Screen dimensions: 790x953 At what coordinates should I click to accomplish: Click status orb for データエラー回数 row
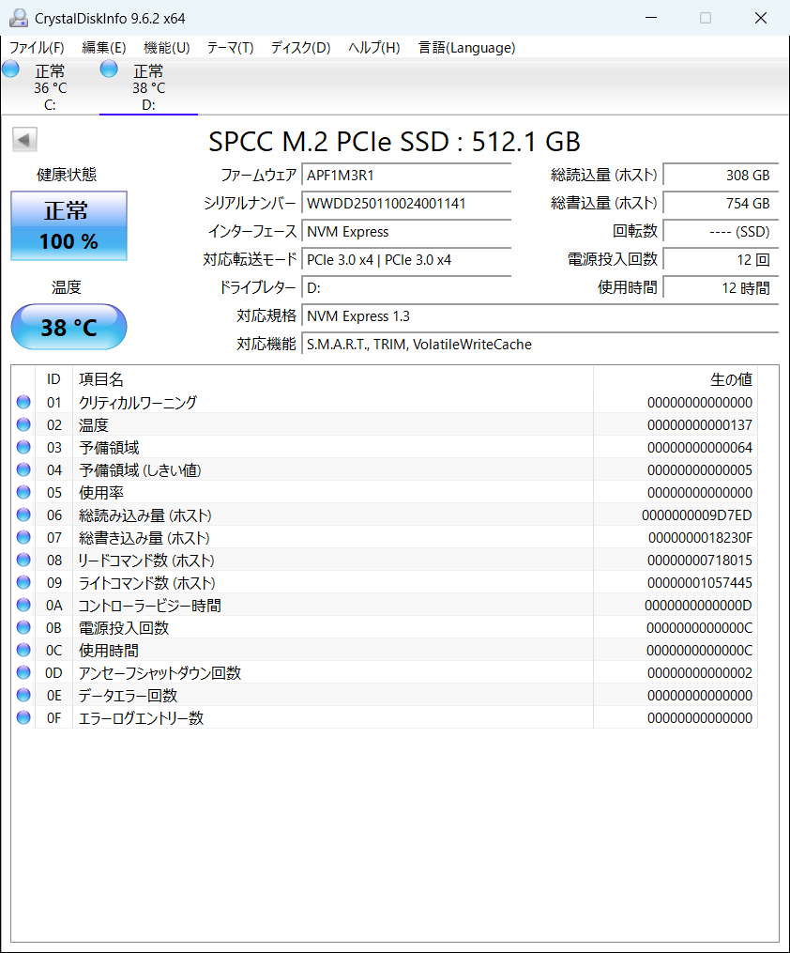point(23,695)
